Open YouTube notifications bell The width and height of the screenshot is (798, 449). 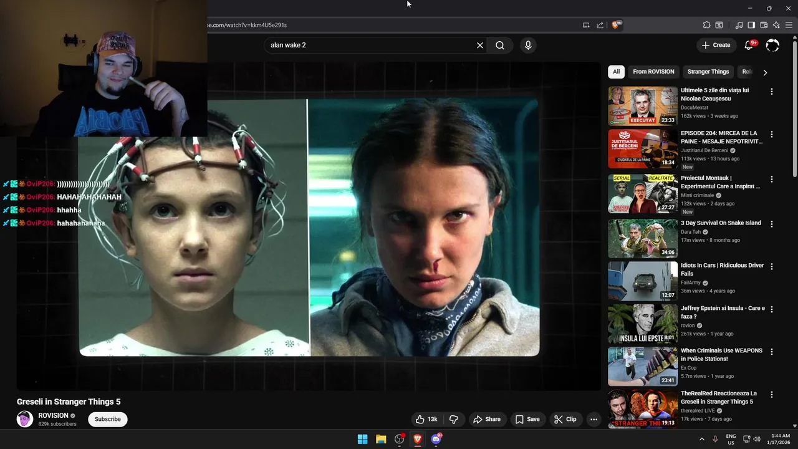click(x=749, y=45)
